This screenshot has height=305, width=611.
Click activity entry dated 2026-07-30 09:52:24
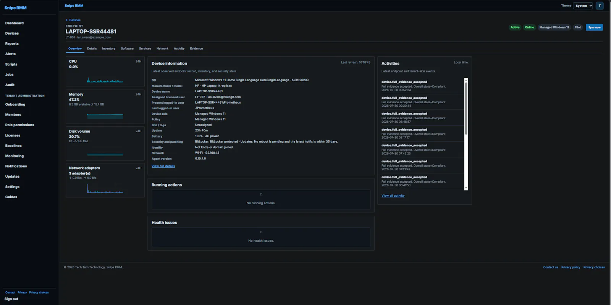[422, 86]
